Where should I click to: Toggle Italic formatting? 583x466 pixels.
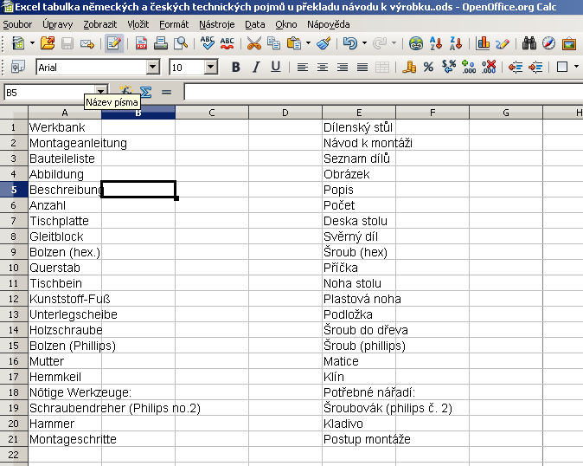click(256, 68)
